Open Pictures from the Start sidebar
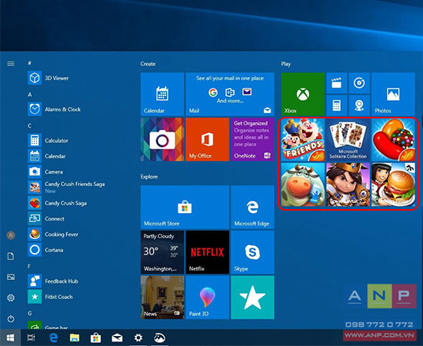 (x=11, y=277)
